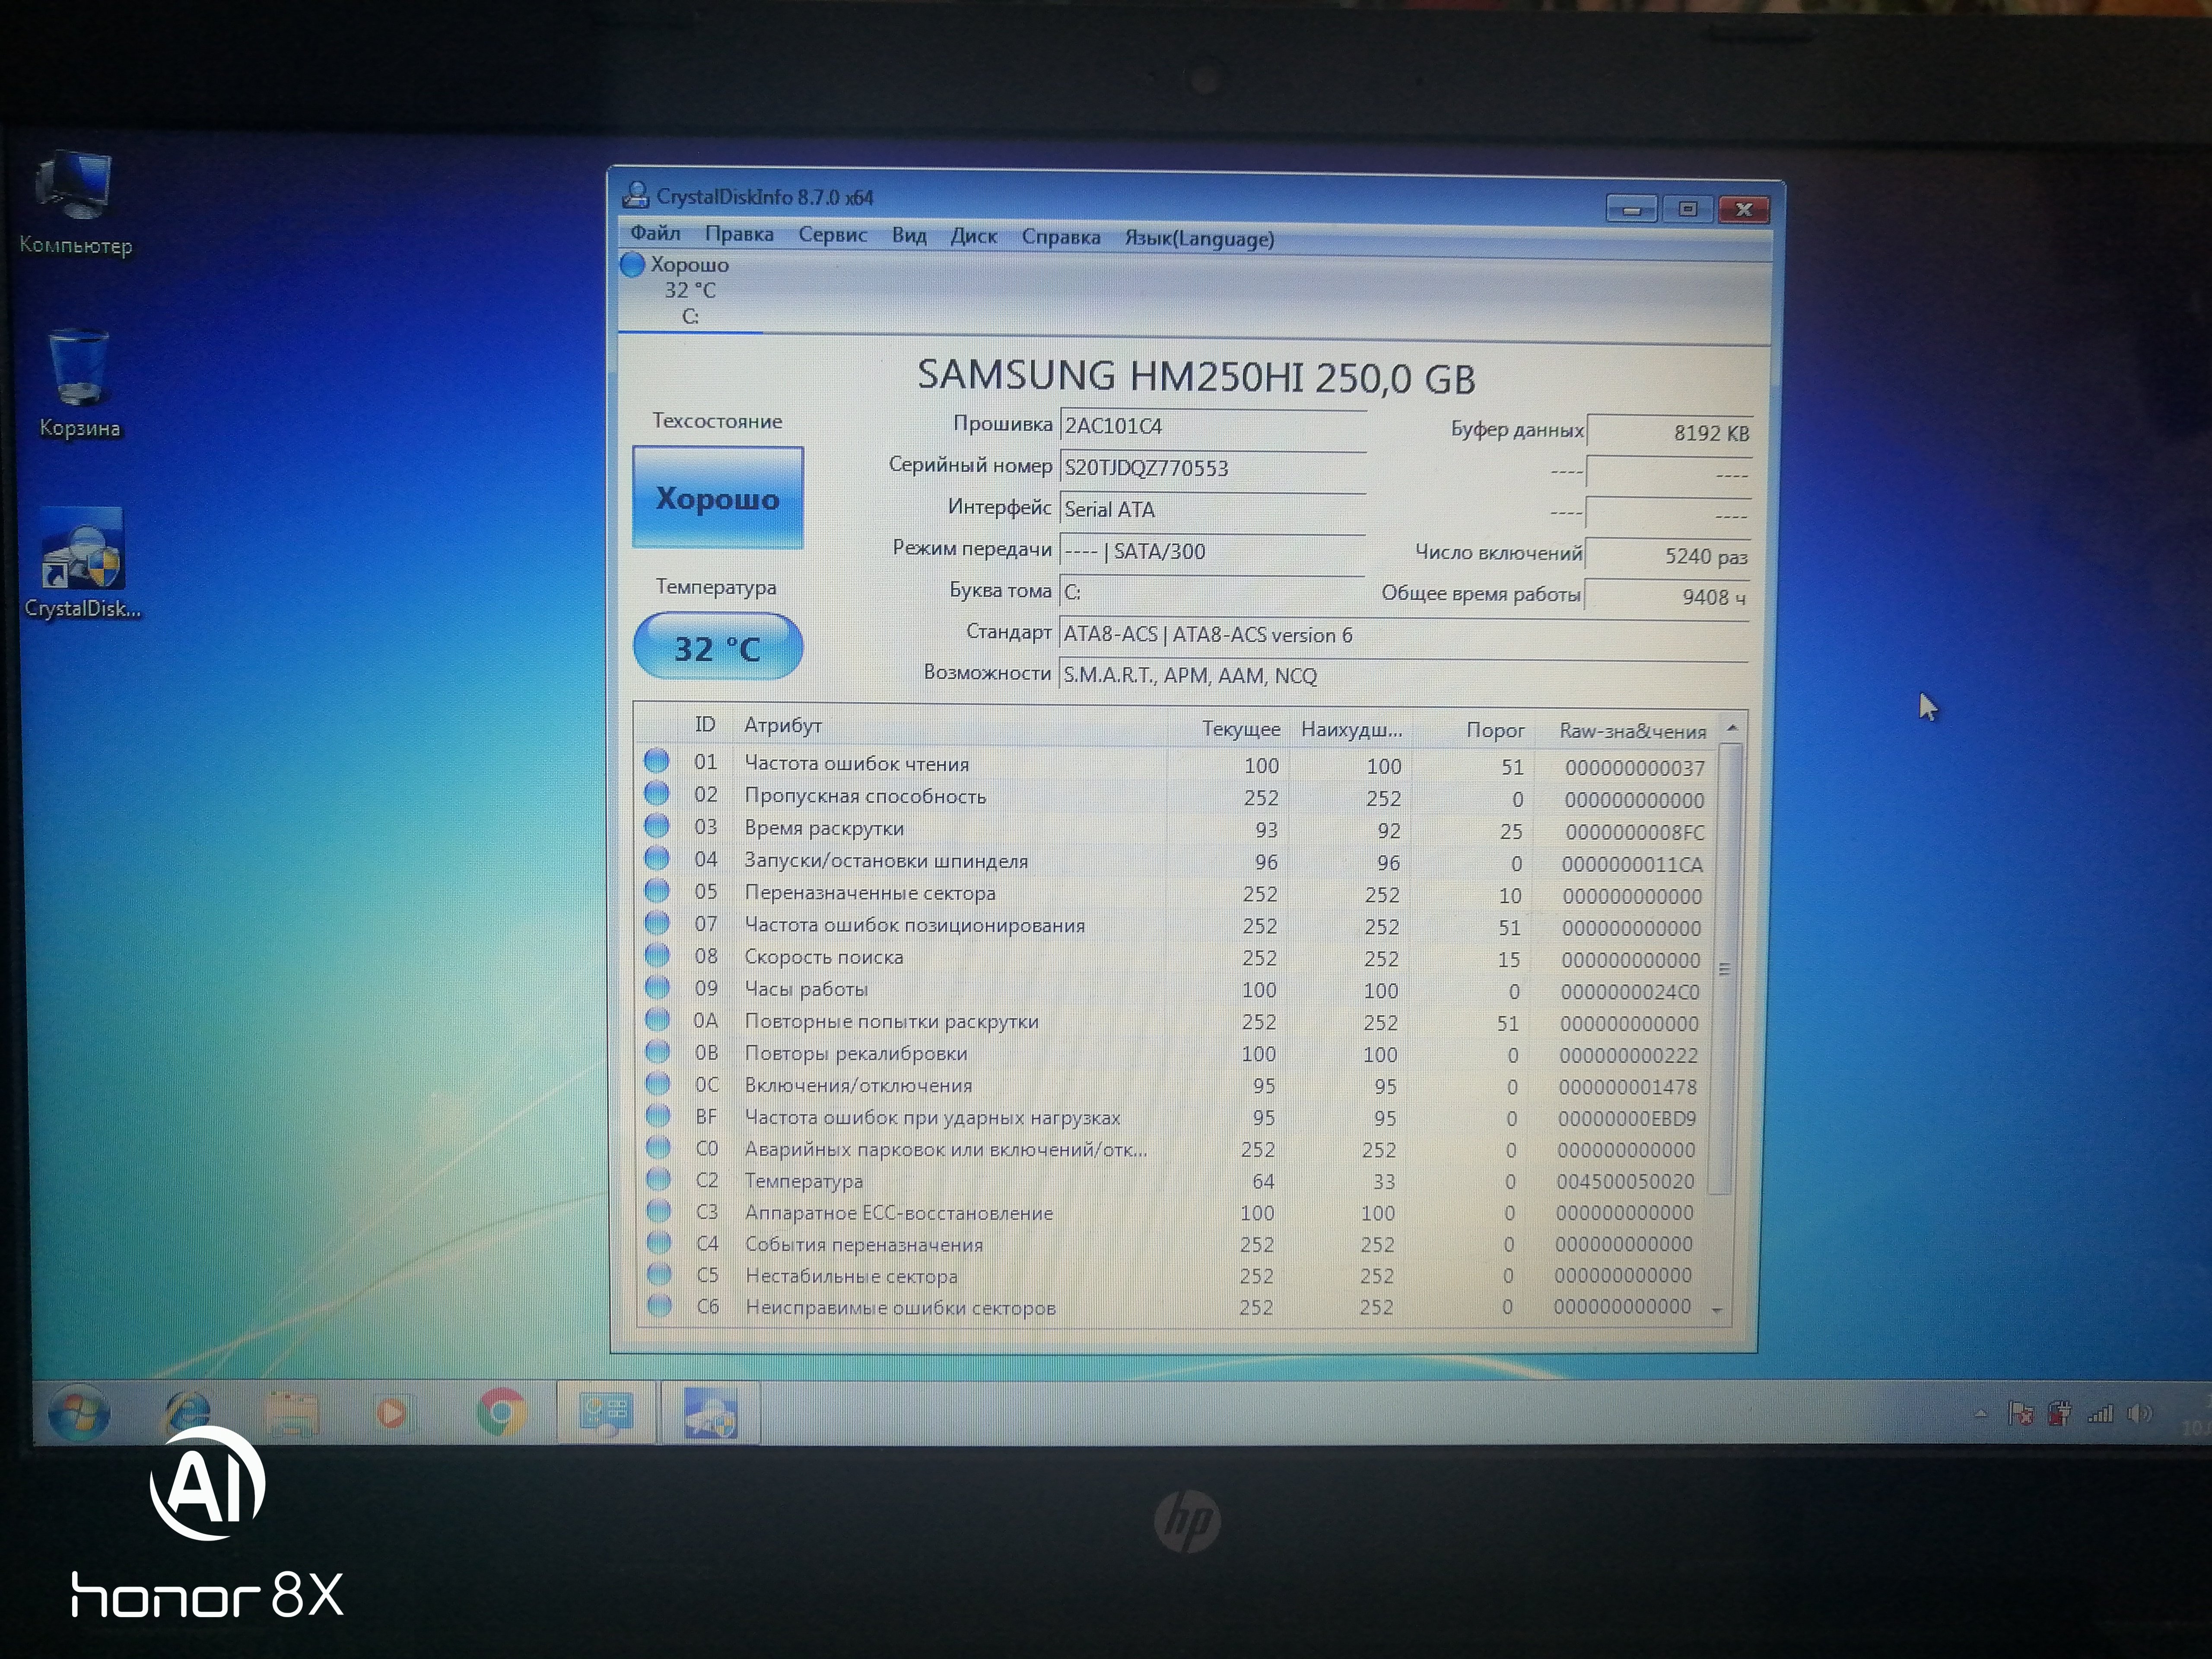Click the volume speaker tray icon

tap(2139, 1413)
